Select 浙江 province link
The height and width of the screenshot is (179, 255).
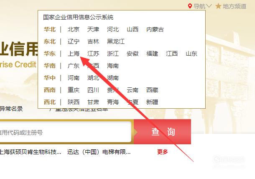click(x=113, y=54)
